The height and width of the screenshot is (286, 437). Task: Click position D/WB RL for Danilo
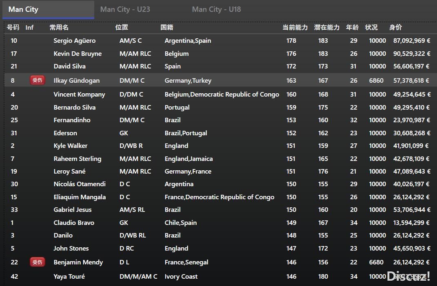click(x=133, y=235)
